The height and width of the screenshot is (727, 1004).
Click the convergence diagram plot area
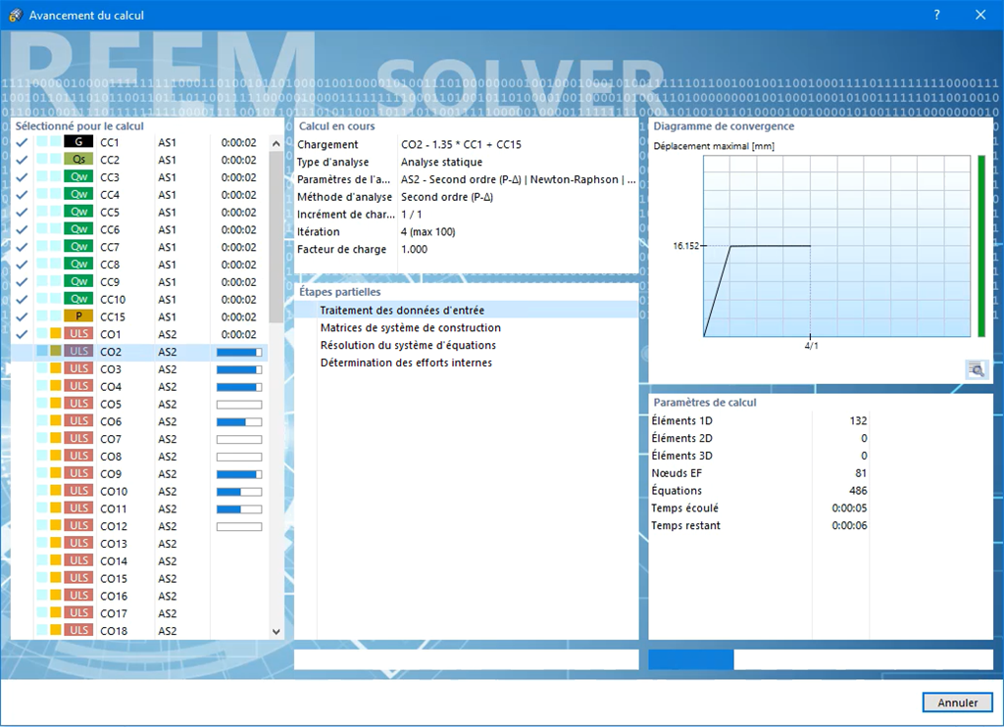pyautogui.click(x=837, y=246)
